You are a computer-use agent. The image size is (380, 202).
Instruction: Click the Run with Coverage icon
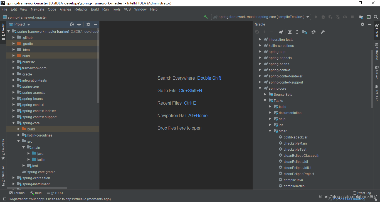[x=330, y=17]
